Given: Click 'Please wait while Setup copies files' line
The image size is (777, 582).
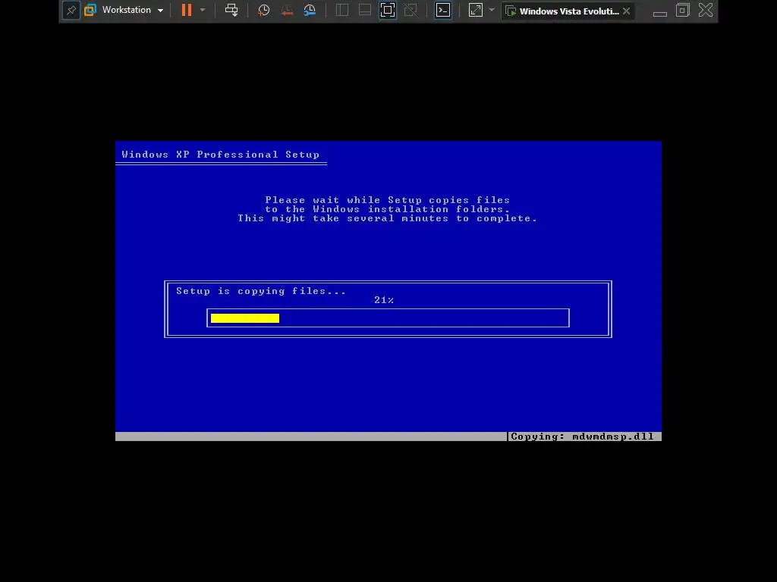Looking at the screenshot, I should 388,200.
